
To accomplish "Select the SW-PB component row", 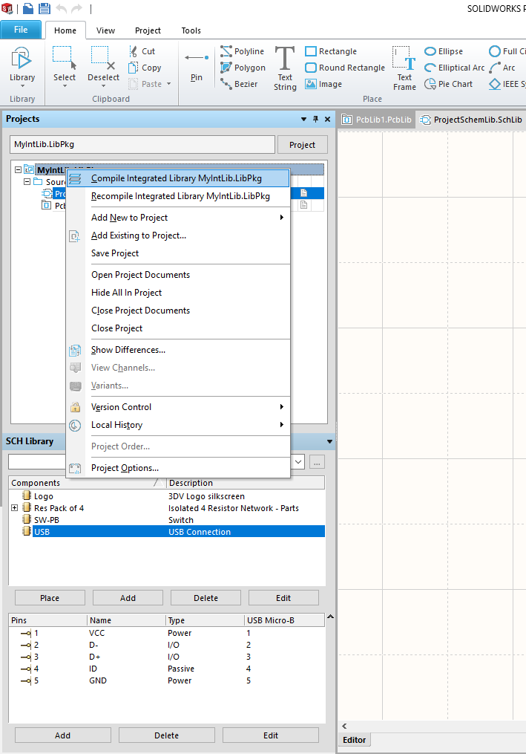I will click(167, 520).
